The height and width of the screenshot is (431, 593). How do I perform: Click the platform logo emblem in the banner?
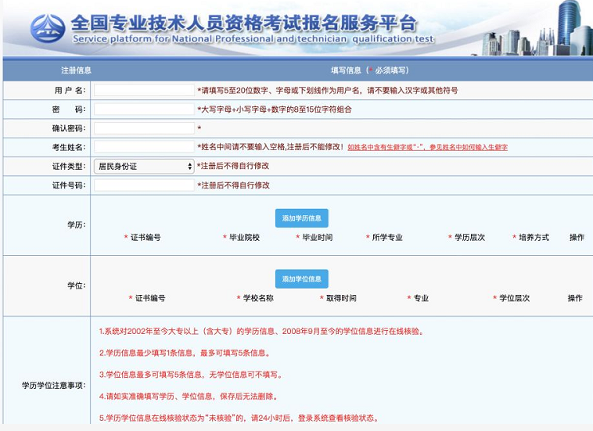point(47,29)
